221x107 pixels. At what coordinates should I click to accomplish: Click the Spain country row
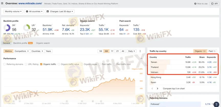click(183, 82)
